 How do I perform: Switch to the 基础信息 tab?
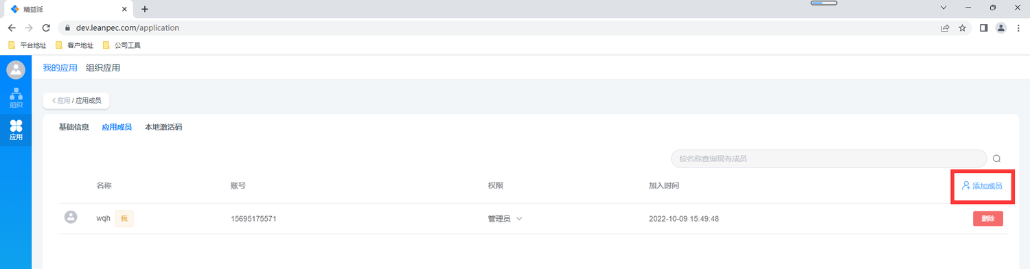coord(74,127)
